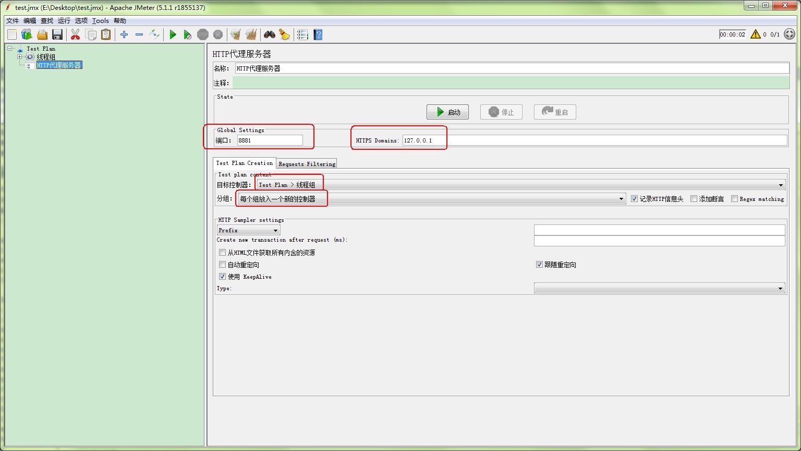Open the 运行 menu
The width and height of the screenshot is (801, 451).
(64, 21)
